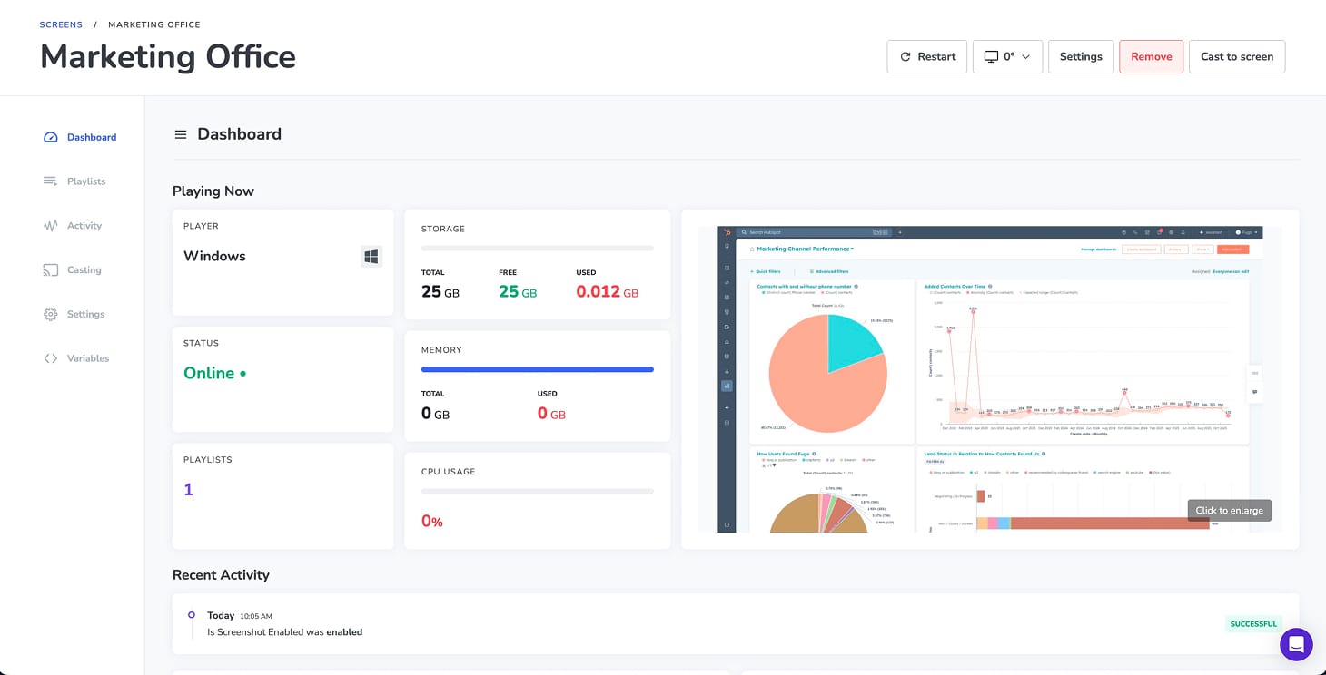Open Settings from the top button bar
This screenshot has width=1326, height=675.
(x=1080, y=56)
